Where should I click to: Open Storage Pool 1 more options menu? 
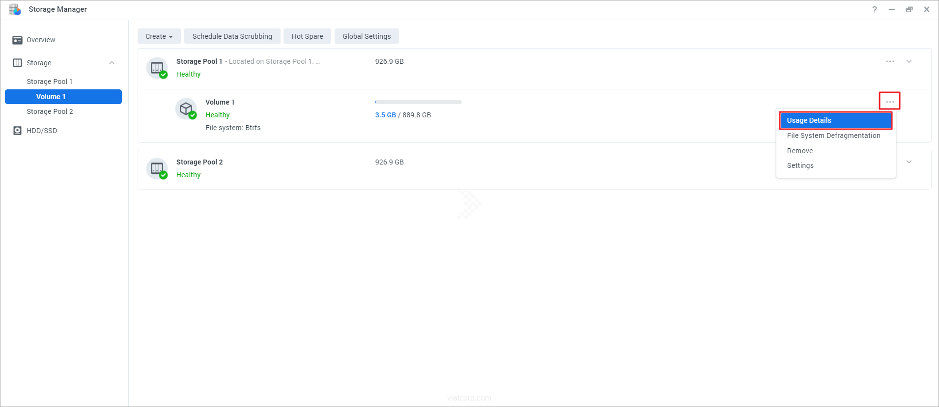click(890, 61)
